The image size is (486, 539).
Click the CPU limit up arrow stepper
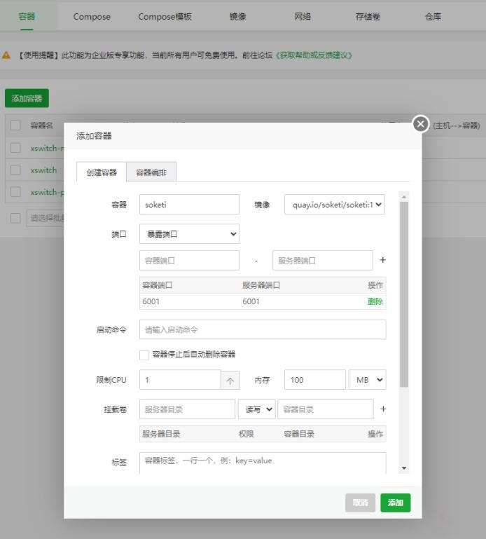point(230,380)
